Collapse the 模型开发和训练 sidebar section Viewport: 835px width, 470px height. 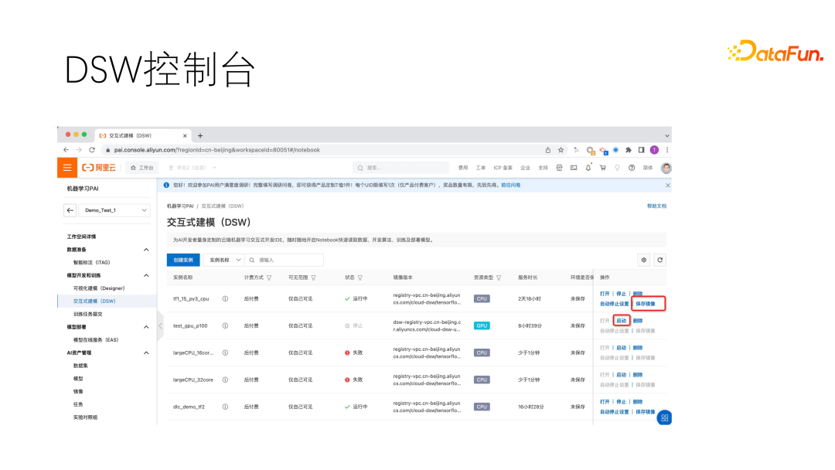coord(146,276)
